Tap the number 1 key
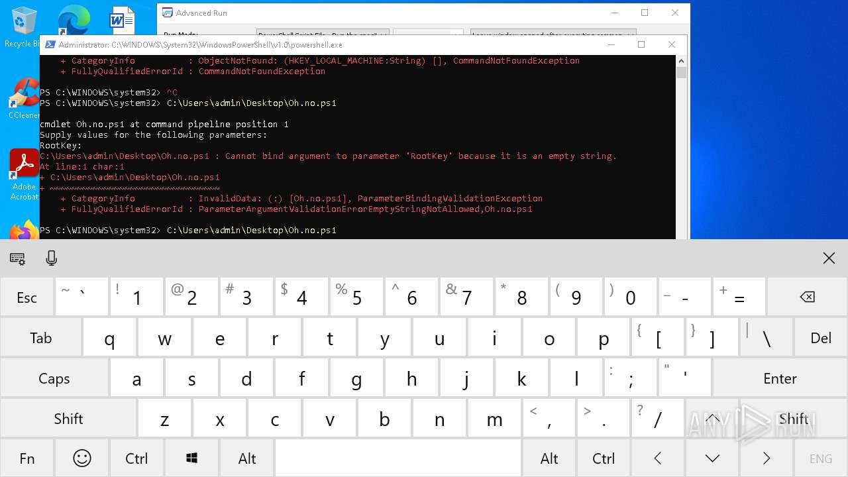This screenshot has width=848, height=477. pyautogui.click(x=136, y=297)
